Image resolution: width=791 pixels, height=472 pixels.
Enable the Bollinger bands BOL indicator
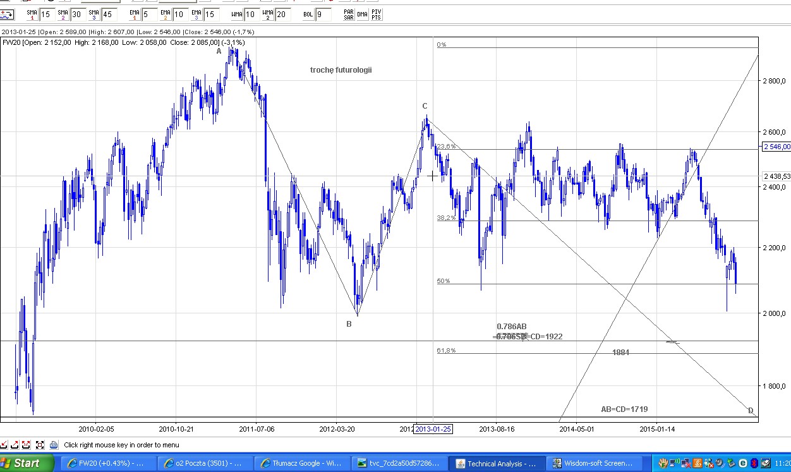[308, 14]
